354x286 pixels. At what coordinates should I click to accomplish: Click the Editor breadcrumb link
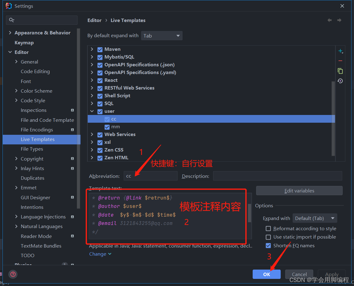[94, 20]
